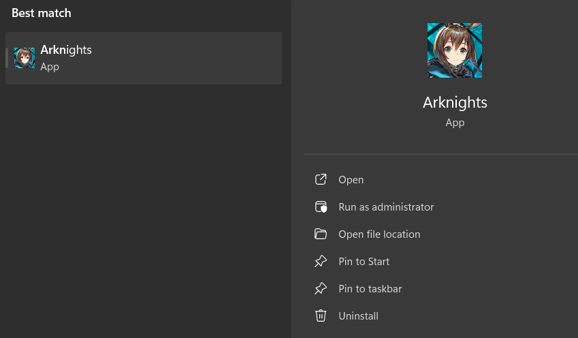Click the Pin to taskbar pin icon
Screen dimensions: 578x338
321,288
